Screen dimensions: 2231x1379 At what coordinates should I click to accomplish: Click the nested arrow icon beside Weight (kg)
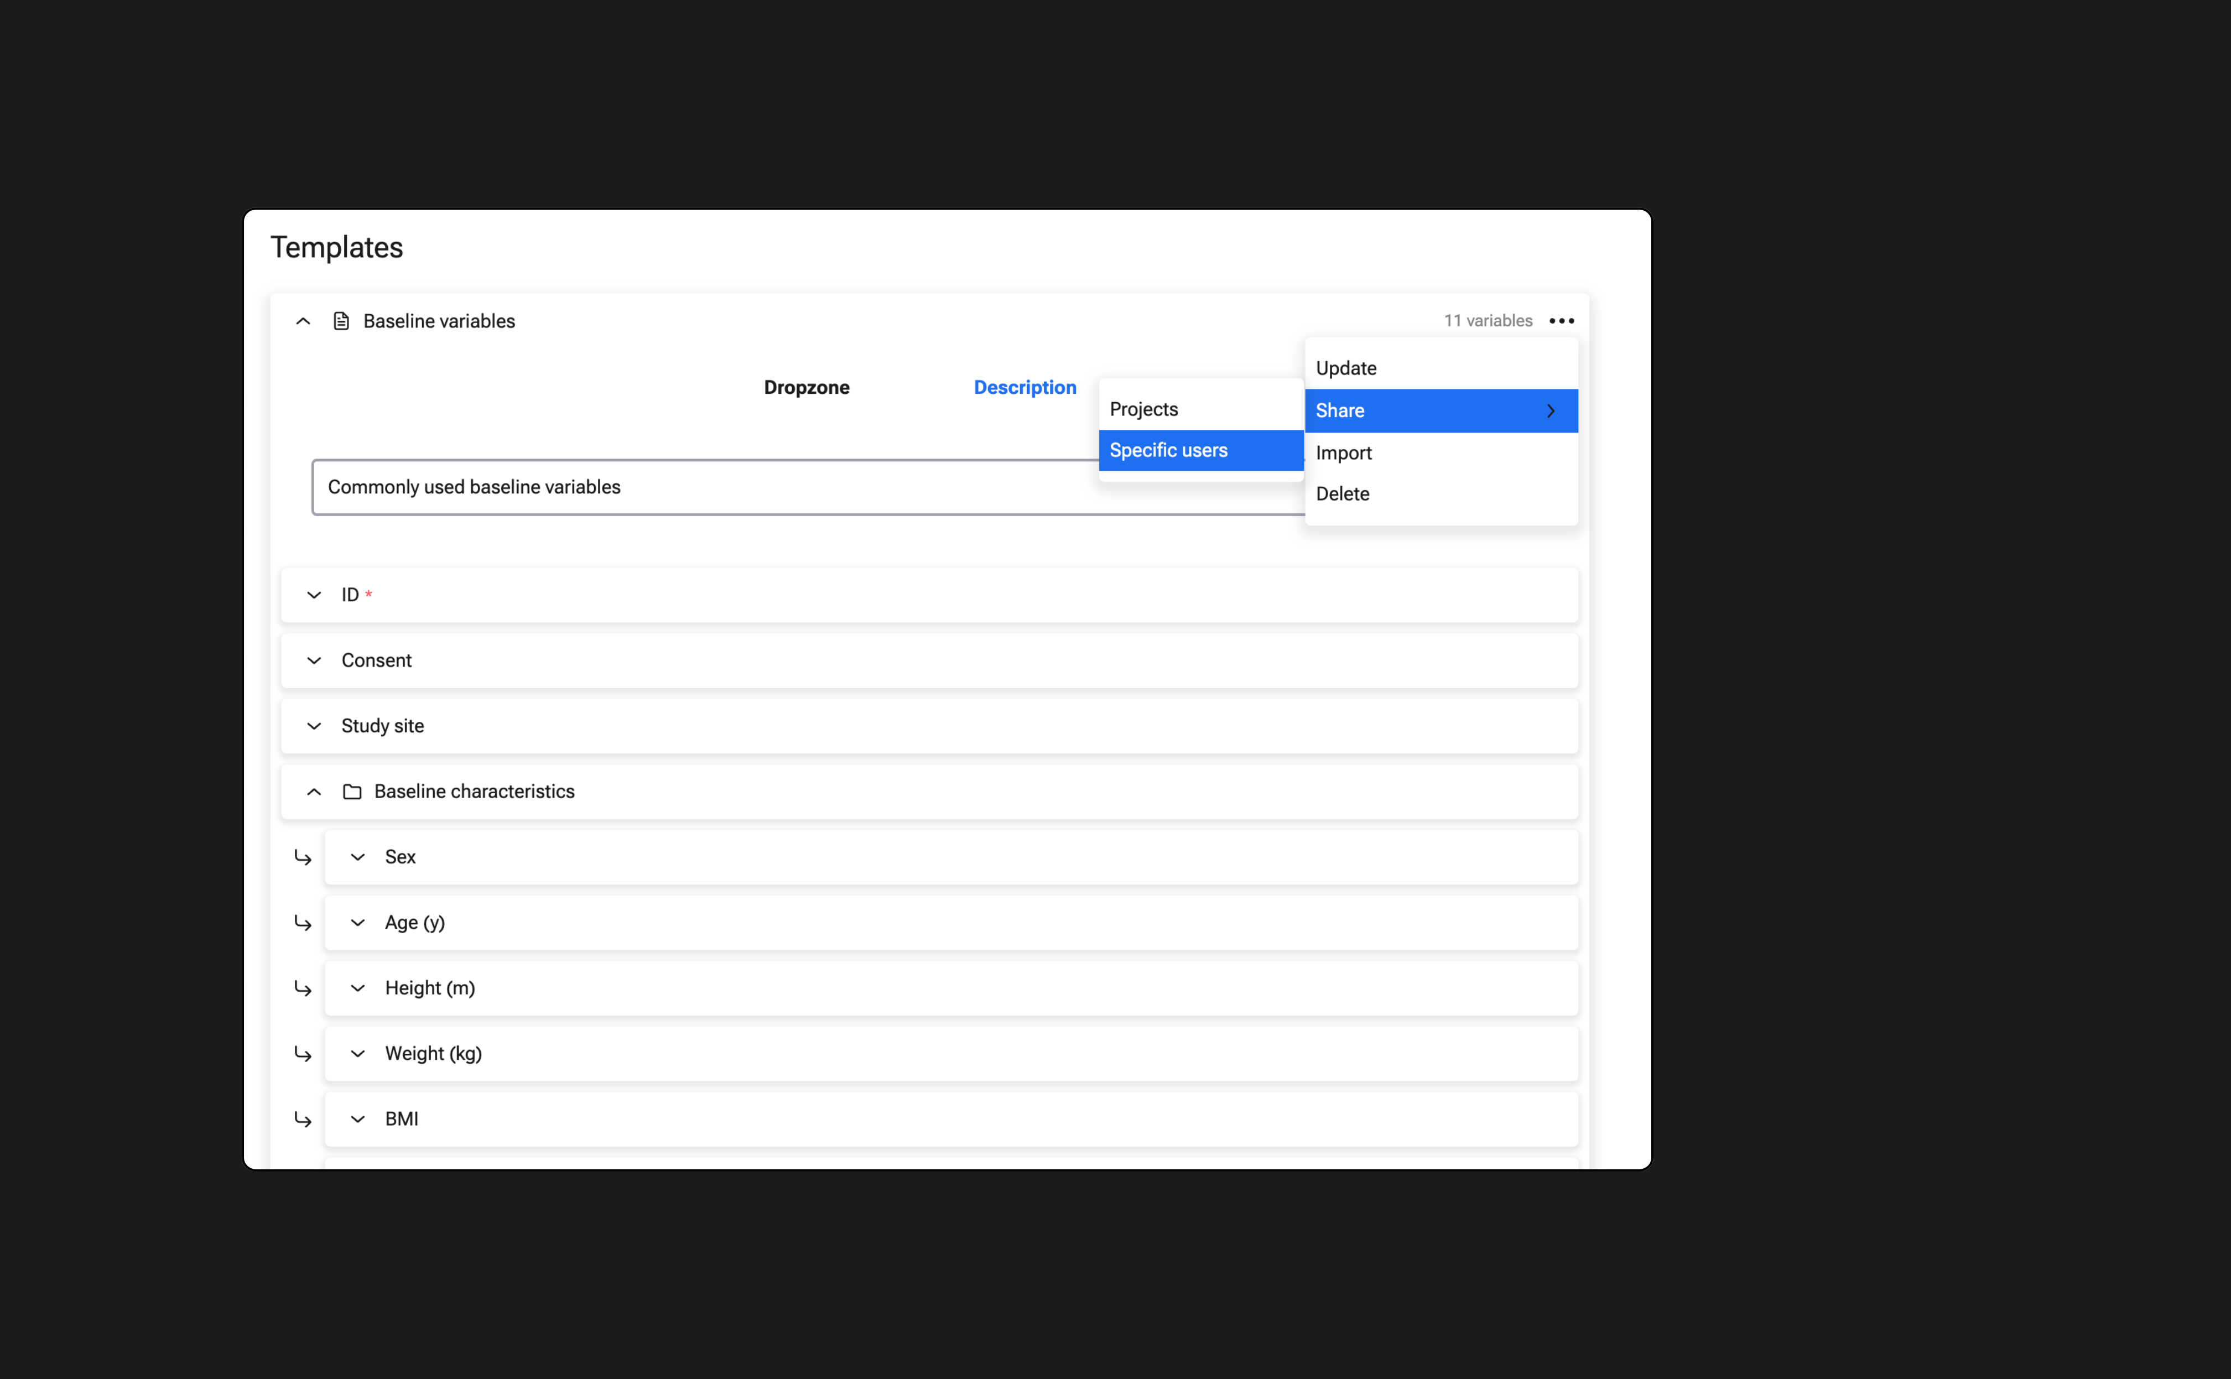click(x=303, y=1054)
